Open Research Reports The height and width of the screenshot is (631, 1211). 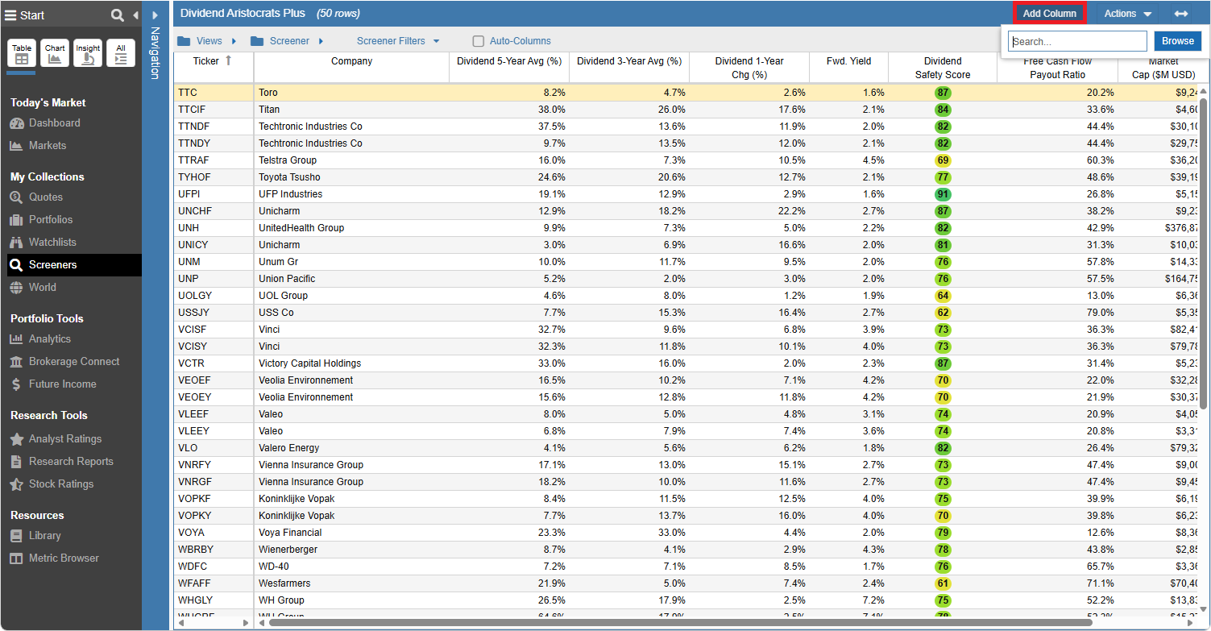click(71, 462)
